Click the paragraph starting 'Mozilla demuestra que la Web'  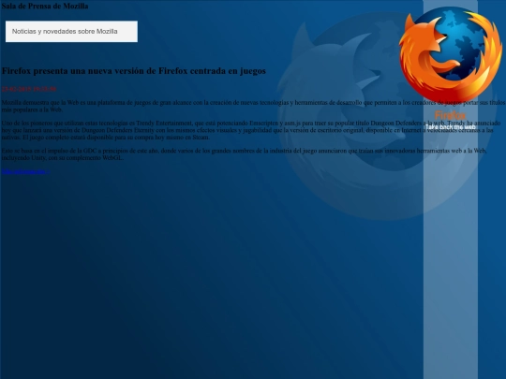tap(253, 106)
